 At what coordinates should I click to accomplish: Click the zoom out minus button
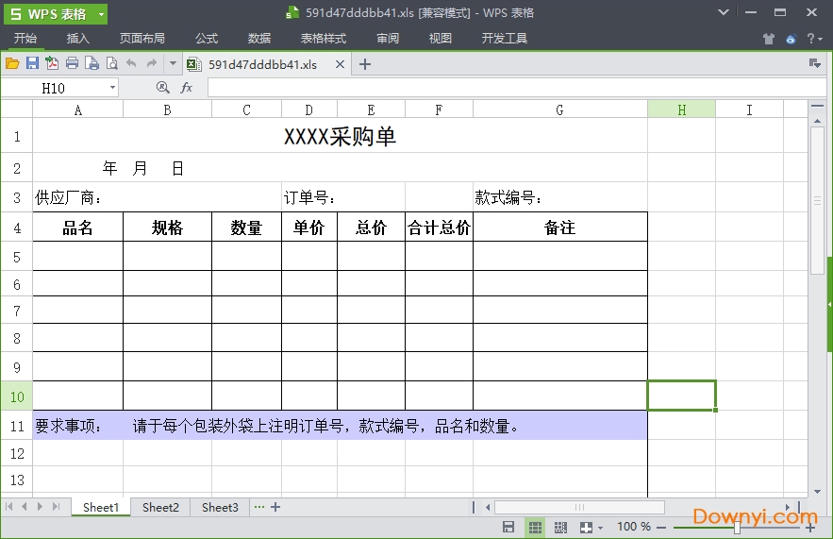[x=661, y=528]
